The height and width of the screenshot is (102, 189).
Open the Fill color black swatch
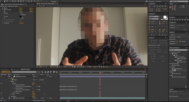tap(20, 16)
